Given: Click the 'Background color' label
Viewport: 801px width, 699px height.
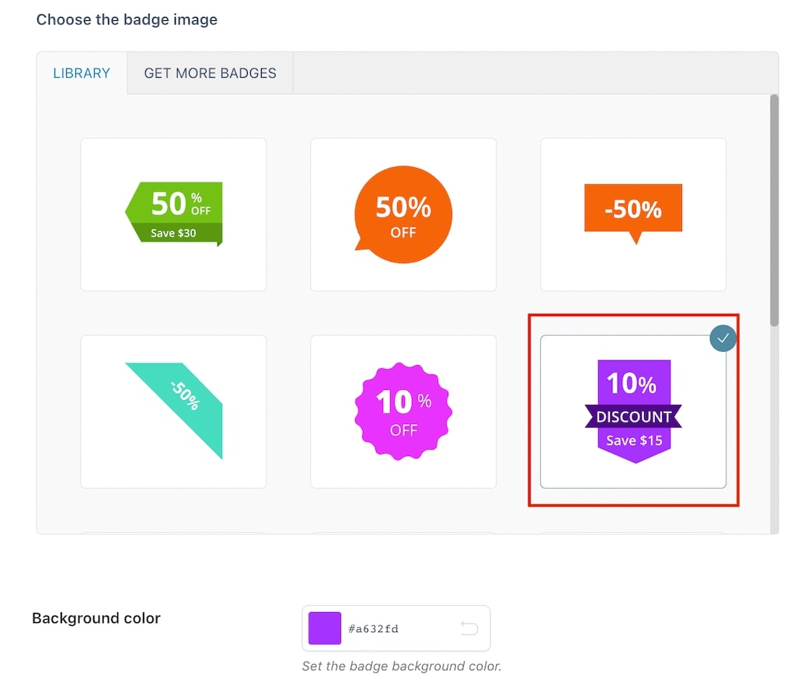Looking at the screenshot, I should [x=96, y=618].
